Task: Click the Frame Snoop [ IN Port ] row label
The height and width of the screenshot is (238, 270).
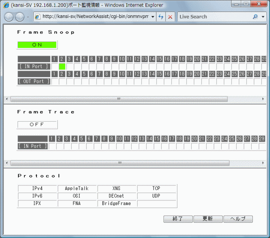Action: pyautogui.click(x=34, y=66)
